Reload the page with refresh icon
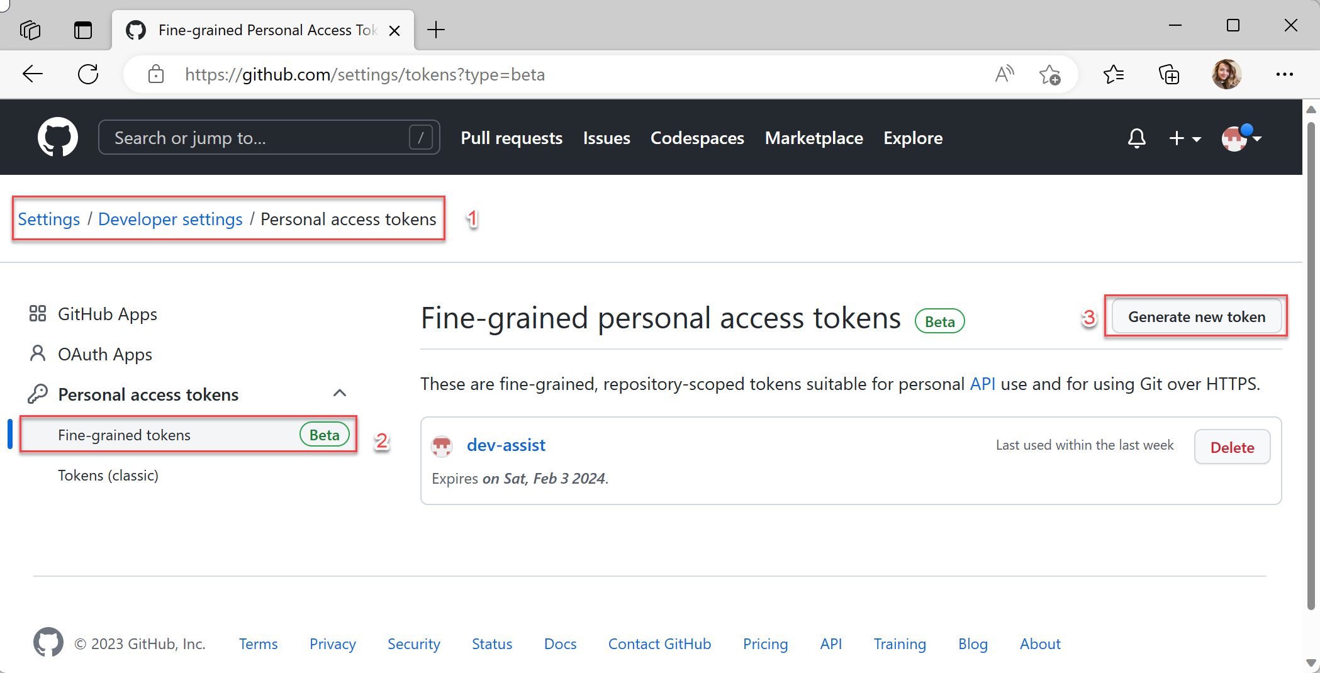Image resolution: width=1320 pixels, height=673 pixels. pyautogui.click(x=88, y=74)
